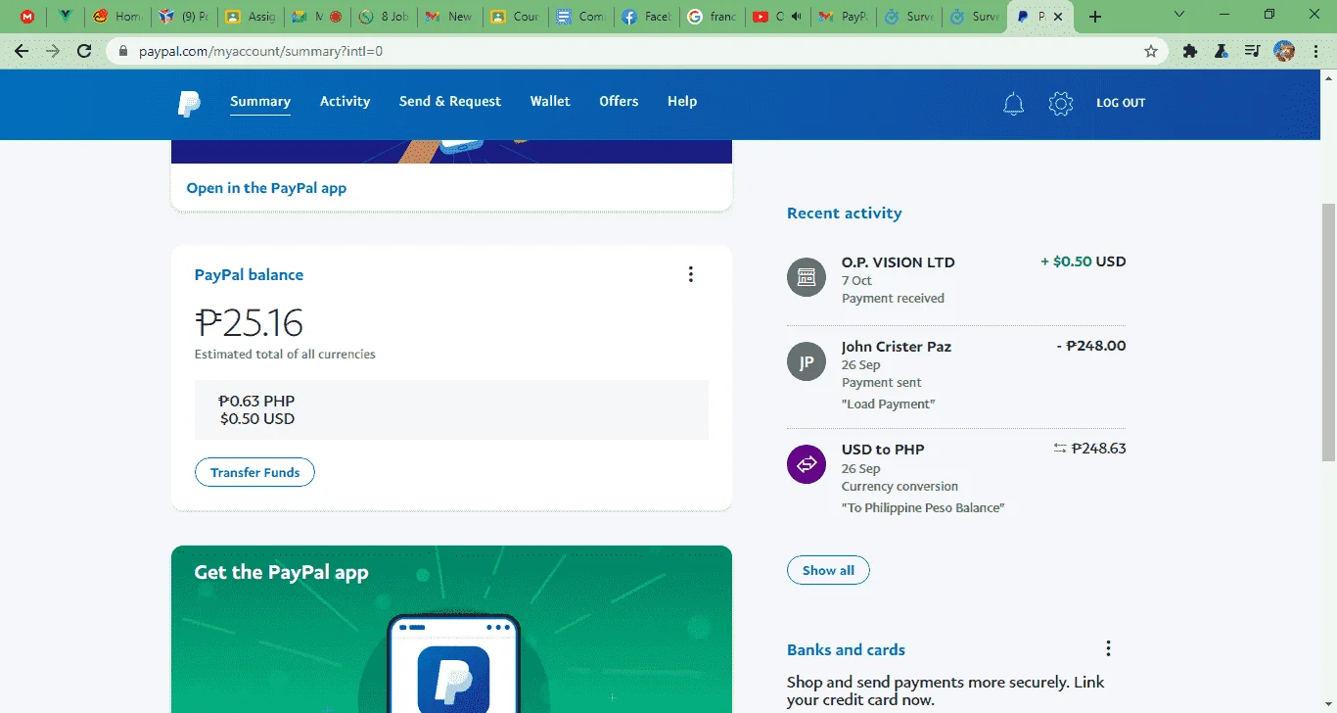Open the Help menu item
Screen dimensions: 1337x713
[682, 101]
